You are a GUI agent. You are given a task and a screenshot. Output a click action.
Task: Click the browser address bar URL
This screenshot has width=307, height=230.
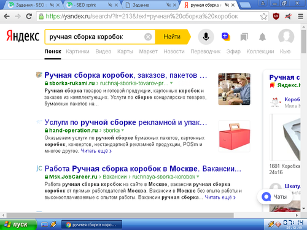tap(141, 16)
